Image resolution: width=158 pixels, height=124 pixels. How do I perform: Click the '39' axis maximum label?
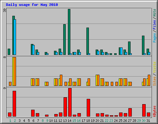pyautogui.click(x=5, y=10)
